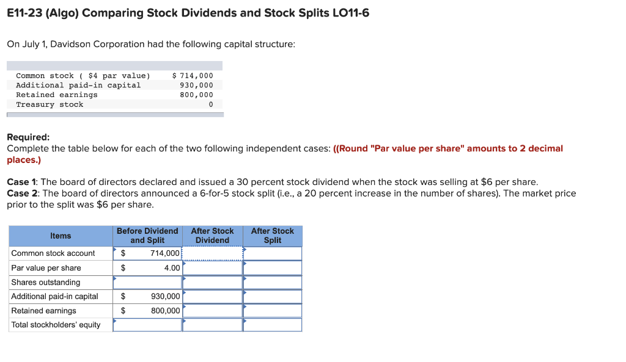Click the Total stockholders' equity before column cell
626x362 pixels.
tap(147, 325)
